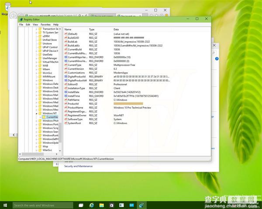
Task: Collapse the Windows NT tree node
Action: point(37,114)
